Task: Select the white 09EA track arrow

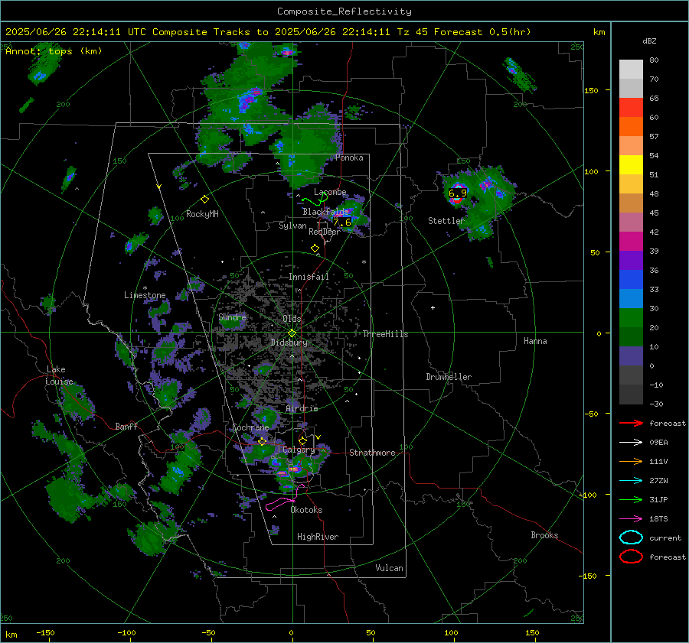Action: (631, 442)
